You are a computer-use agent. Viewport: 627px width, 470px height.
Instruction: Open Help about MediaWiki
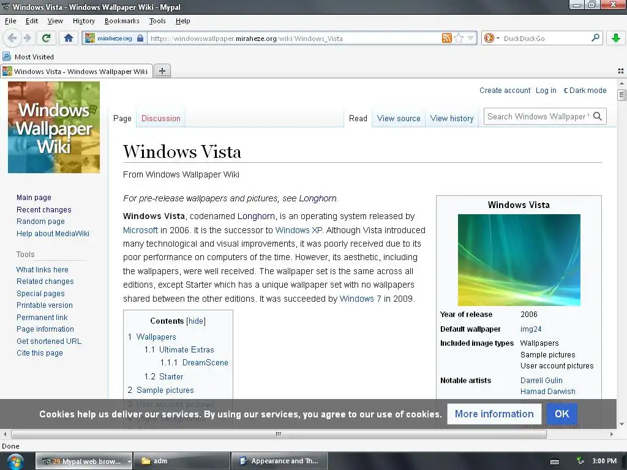point(53,233)
